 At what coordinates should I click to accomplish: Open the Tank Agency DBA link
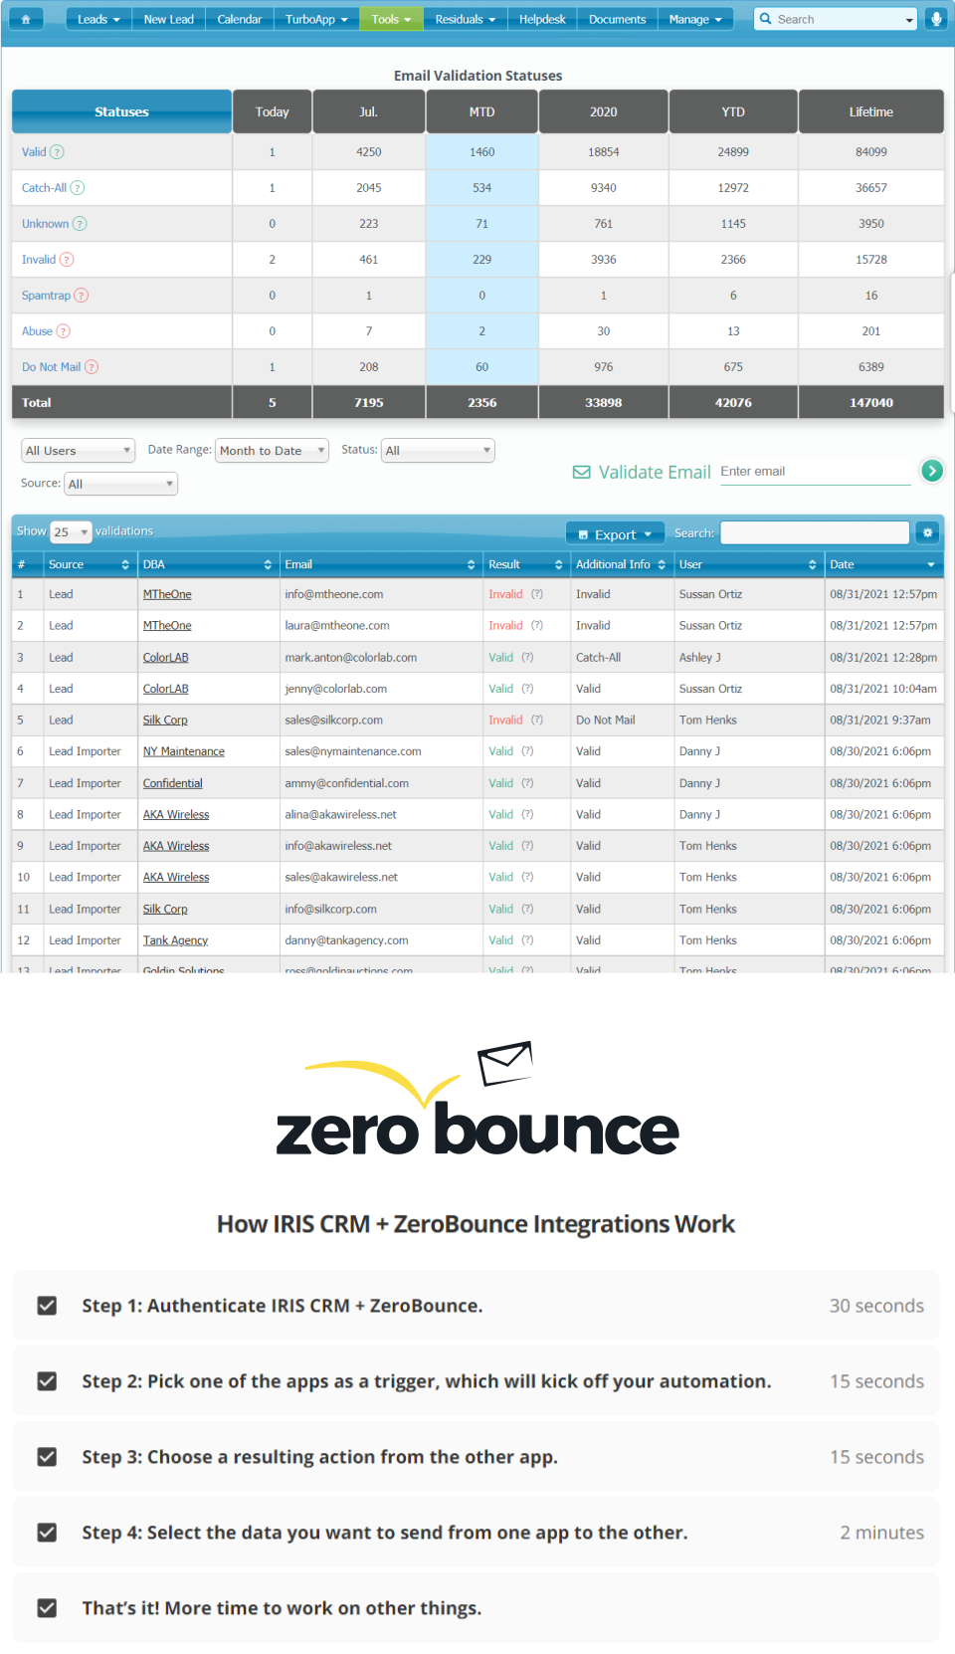(175, 940)
